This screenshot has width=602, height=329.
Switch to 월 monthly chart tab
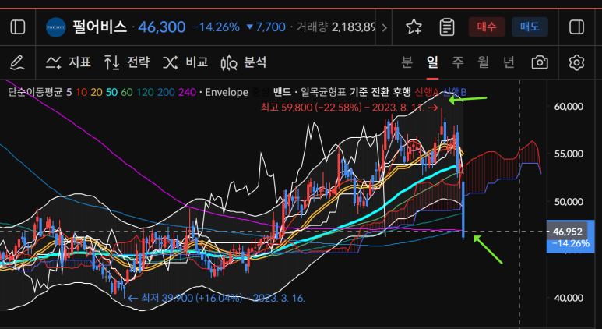coord(484,62)
